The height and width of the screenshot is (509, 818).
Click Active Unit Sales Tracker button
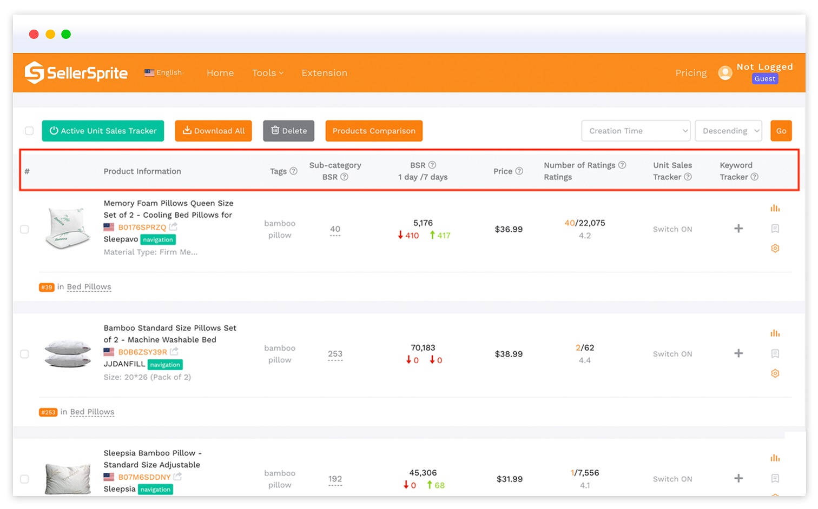(x=103, y=131)
